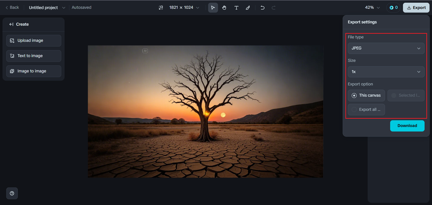Expand the 42% zoom level menu
The image size is (432, 205).
tap(372, 7)
